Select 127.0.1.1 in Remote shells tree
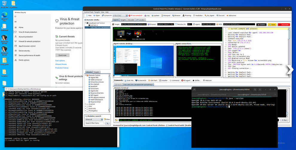Image resolution: width=296 pixels, height=150 pixels. (94, 25)
